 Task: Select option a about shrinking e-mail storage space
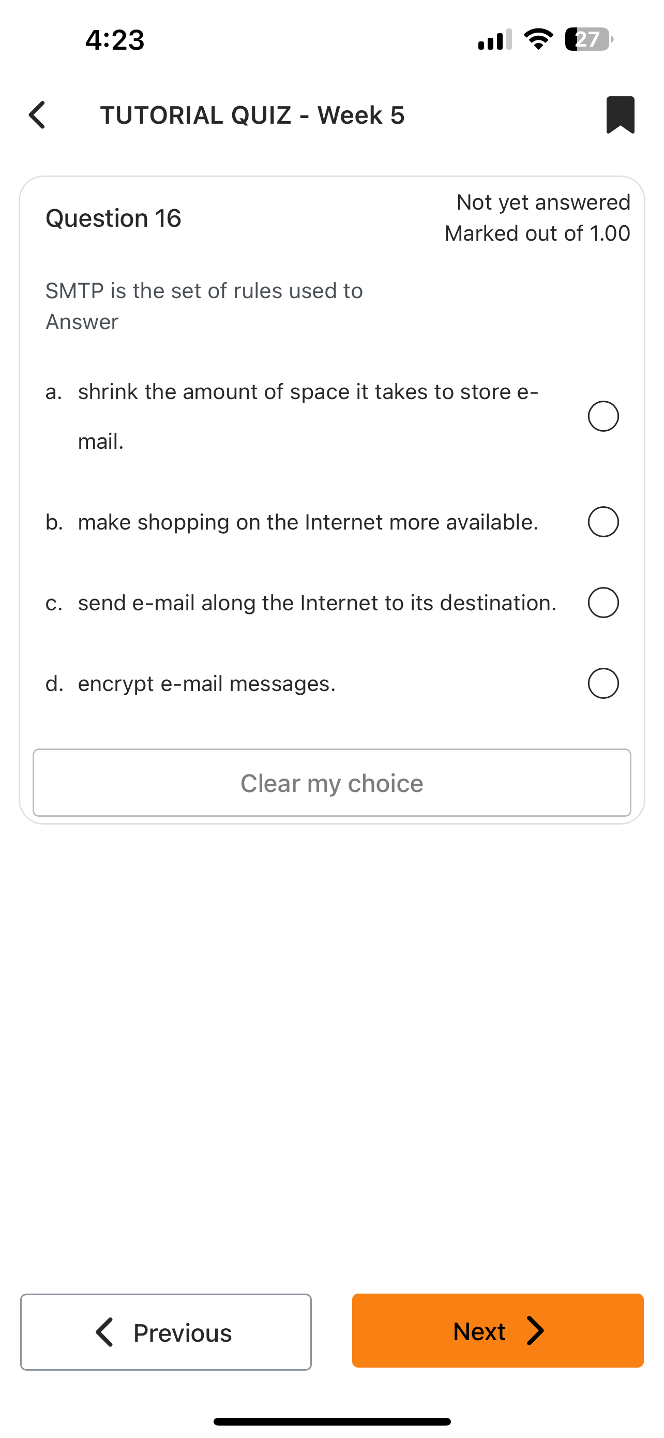tap(602, 416)
